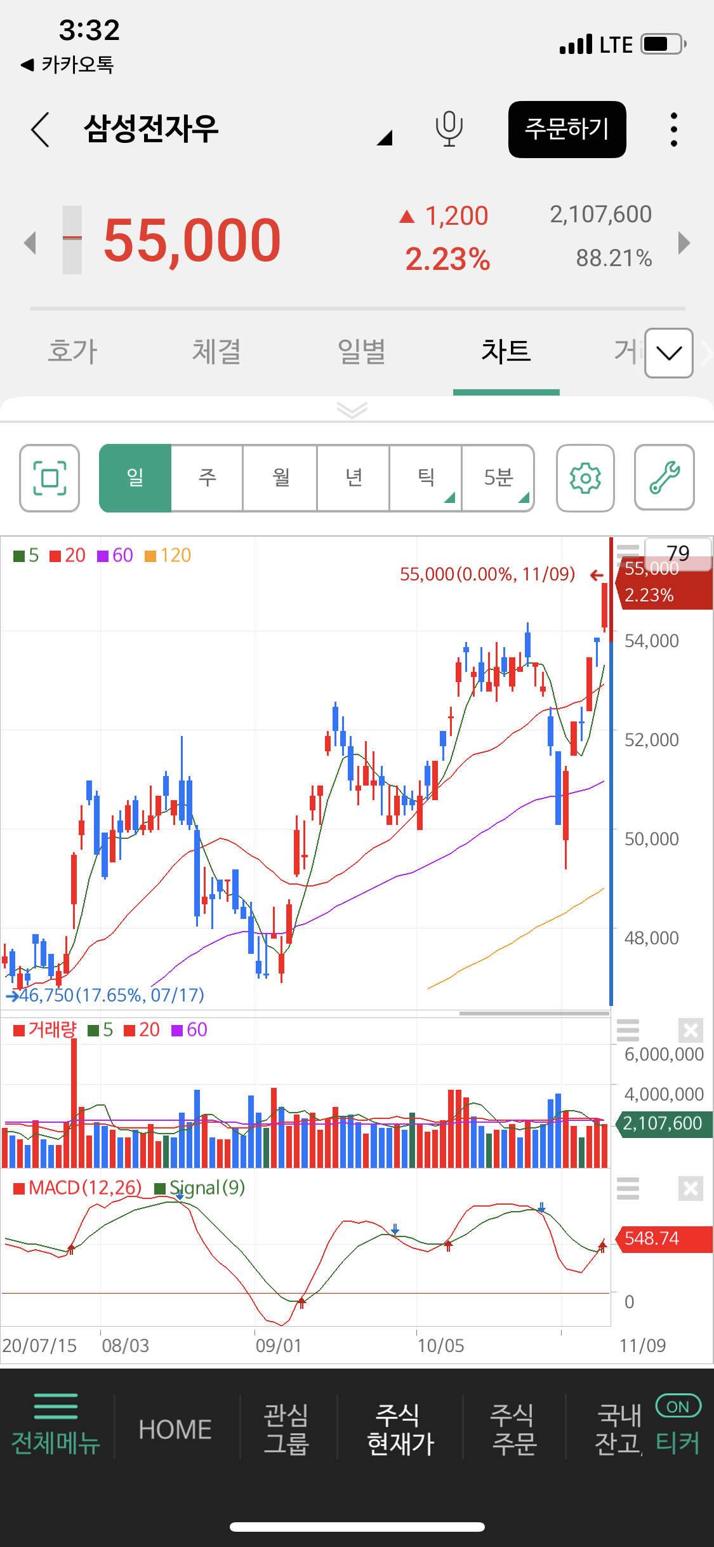This screenshot has height=1547, width=714.
Task: Tap the MACD panel hamburger handle
Action: coord(628,1188)
